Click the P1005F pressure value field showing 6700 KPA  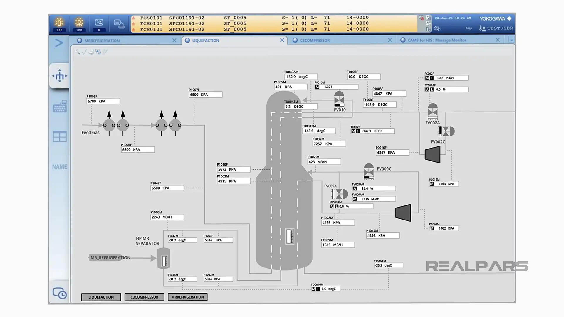(x=103, y=101)
